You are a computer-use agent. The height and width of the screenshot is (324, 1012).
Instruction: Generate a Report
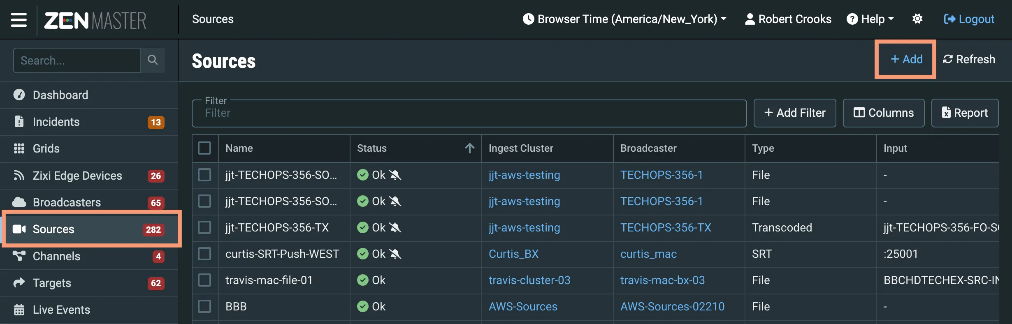point(965,113)
